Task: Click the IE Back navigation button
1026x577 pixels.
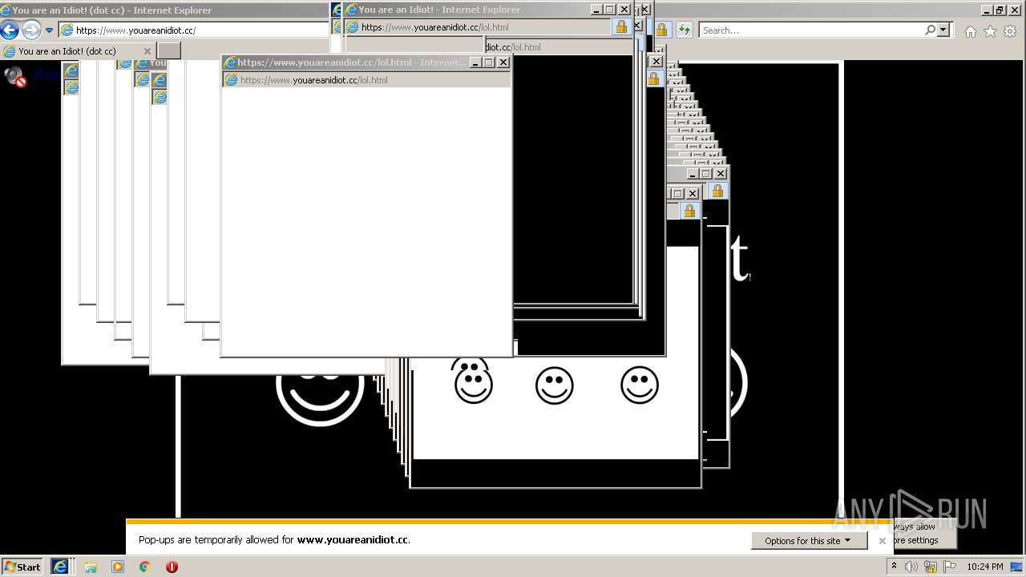Action: [10, 30]
